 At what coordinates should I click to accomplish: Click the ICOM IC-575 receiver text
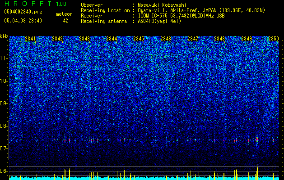click(181, 16)
